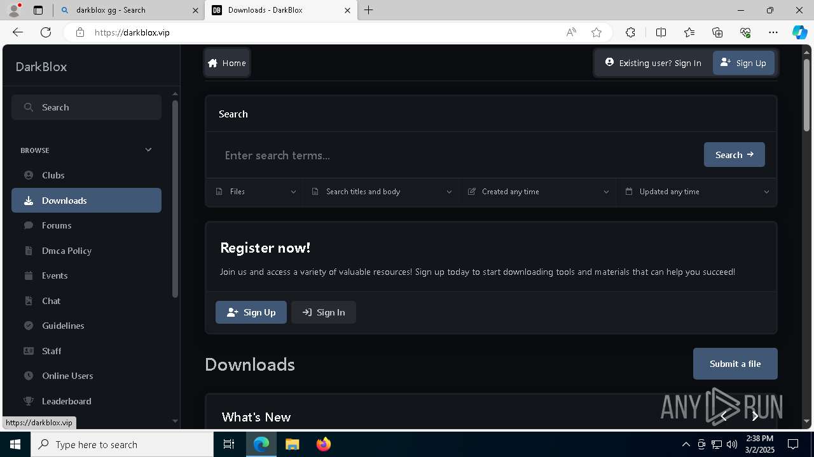Image resolution: width=814 pixels, height=457 pixels.
Task: Click the DarkBlox logo link
Action: (41, 67)
